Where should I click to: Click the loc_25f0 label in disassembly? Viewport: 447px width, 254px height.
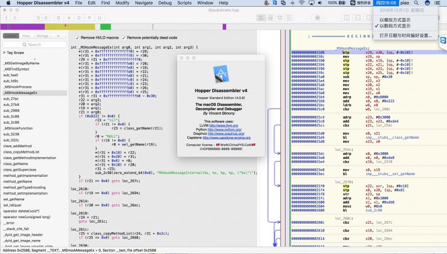(x=344, y=182)
